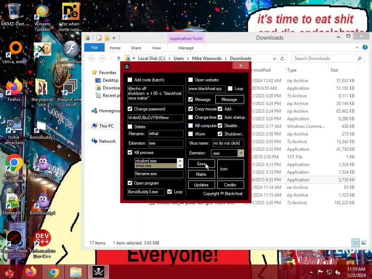Switch to File Explorer in the taskbar
The image size is (372, 279).
click(x=76, y=272)
